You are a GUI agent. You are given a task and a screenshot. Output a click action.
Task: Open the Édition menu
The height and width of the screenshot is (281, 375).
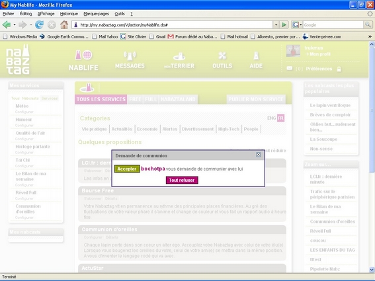click(26, 14)
